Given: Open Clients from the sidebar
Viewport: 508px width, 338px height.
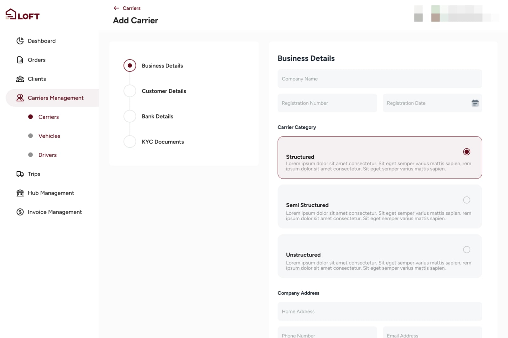Looking at the screenshot, I should click(37, 79).
